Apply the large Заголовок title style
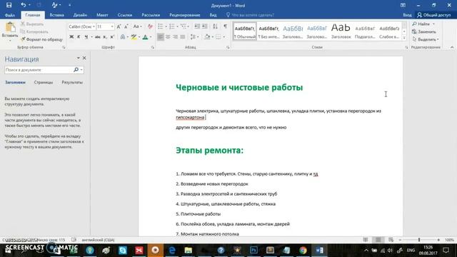The width and height of the screenshot is (457, 257). click(x=341, y=31)
